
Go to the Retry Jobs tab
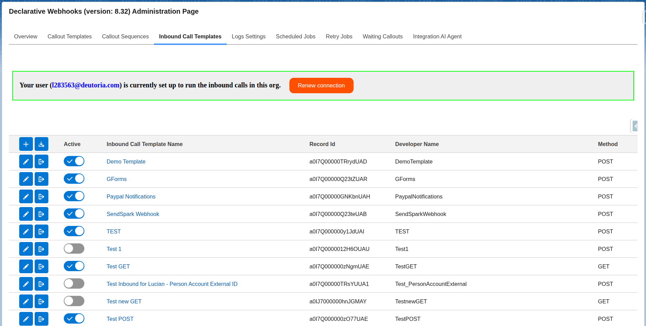coord(339,37)
